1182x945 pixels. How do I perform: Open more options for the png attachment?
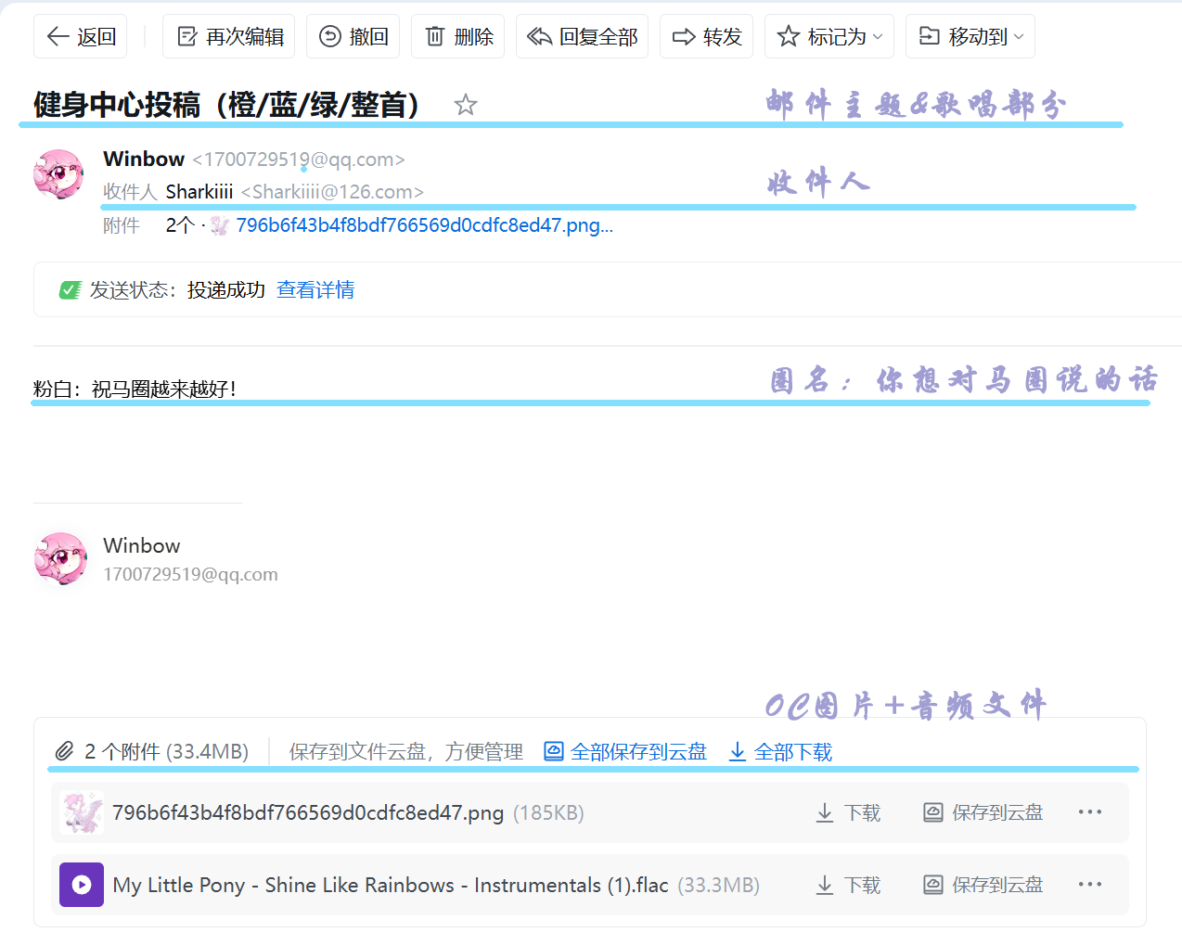1089,812
